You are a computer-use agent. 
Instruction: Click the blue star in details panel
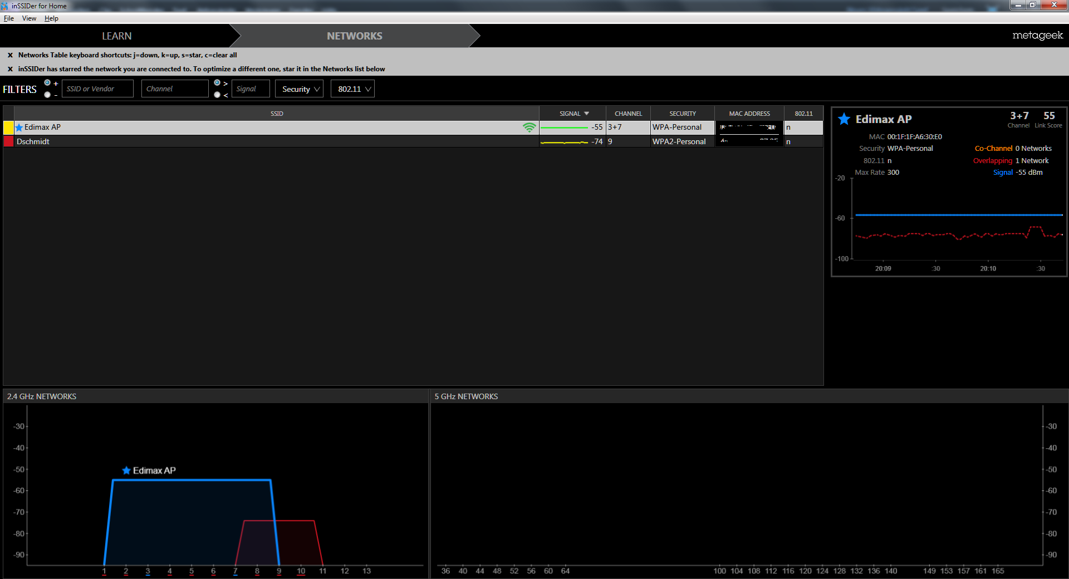844,119
